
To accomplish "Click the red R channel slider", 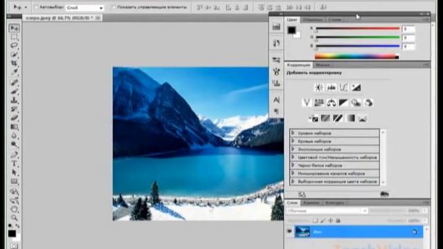I will click(x=358, y=28).
